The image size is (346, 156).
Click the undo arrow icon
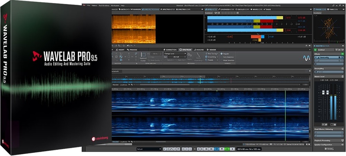[x=128, y=46]
